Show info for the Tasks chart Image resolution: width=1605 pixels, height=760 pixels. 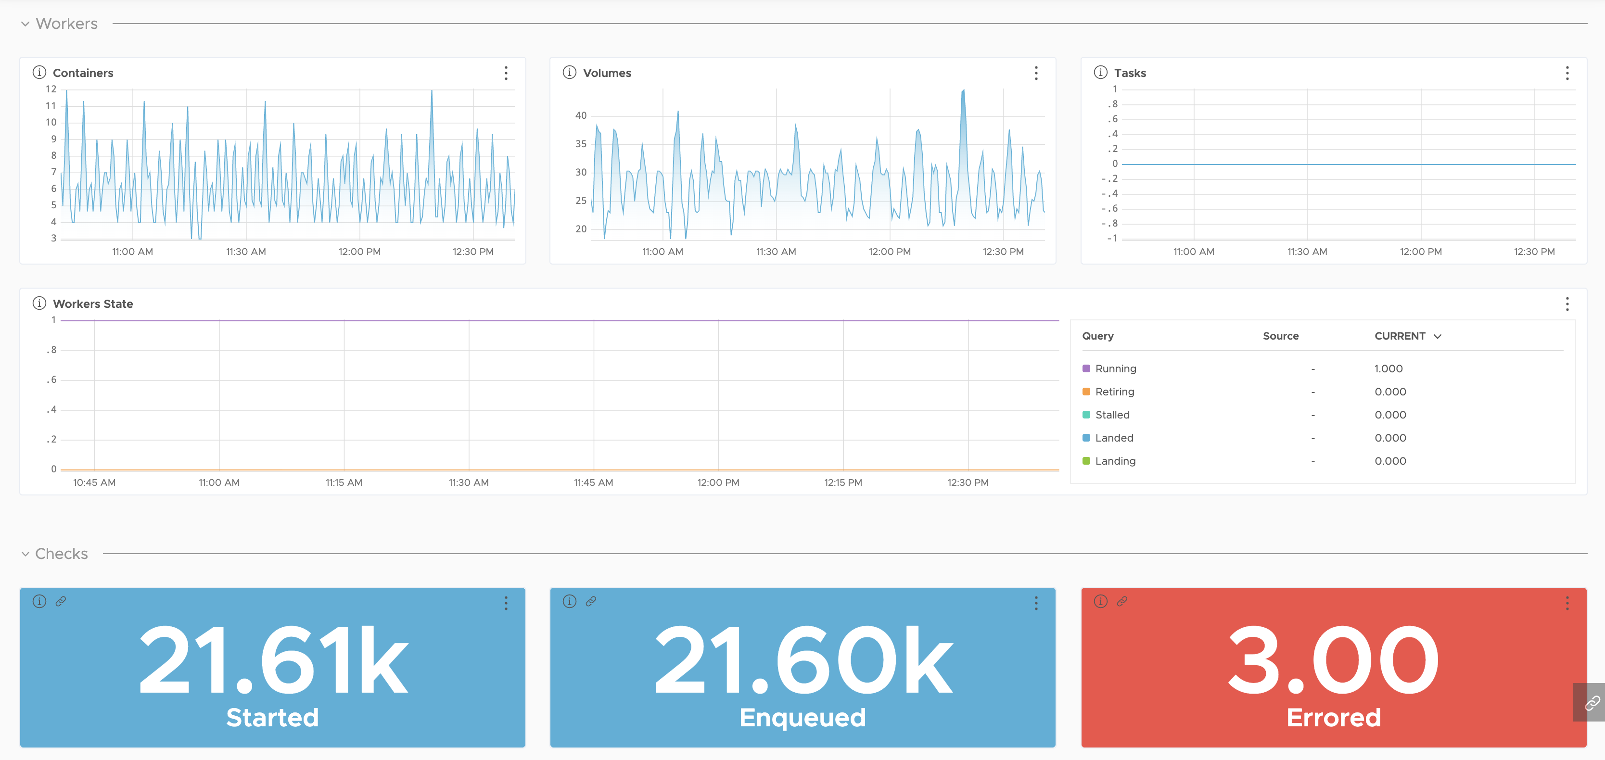coord(1100,72)
